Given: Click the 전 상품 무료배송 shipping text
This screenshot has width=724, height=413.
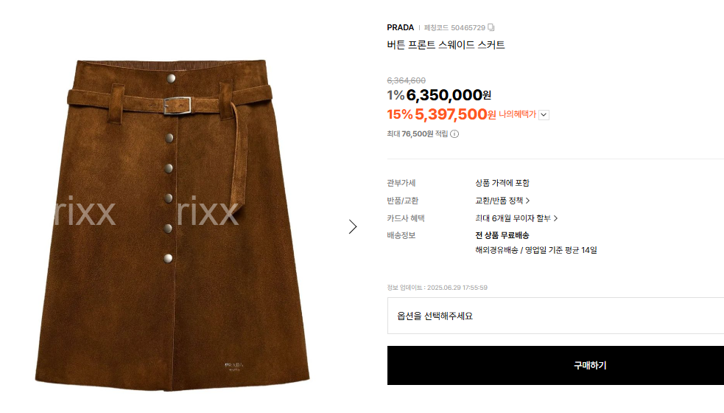Looking at the screenshot, I should [x=502, y=235].
